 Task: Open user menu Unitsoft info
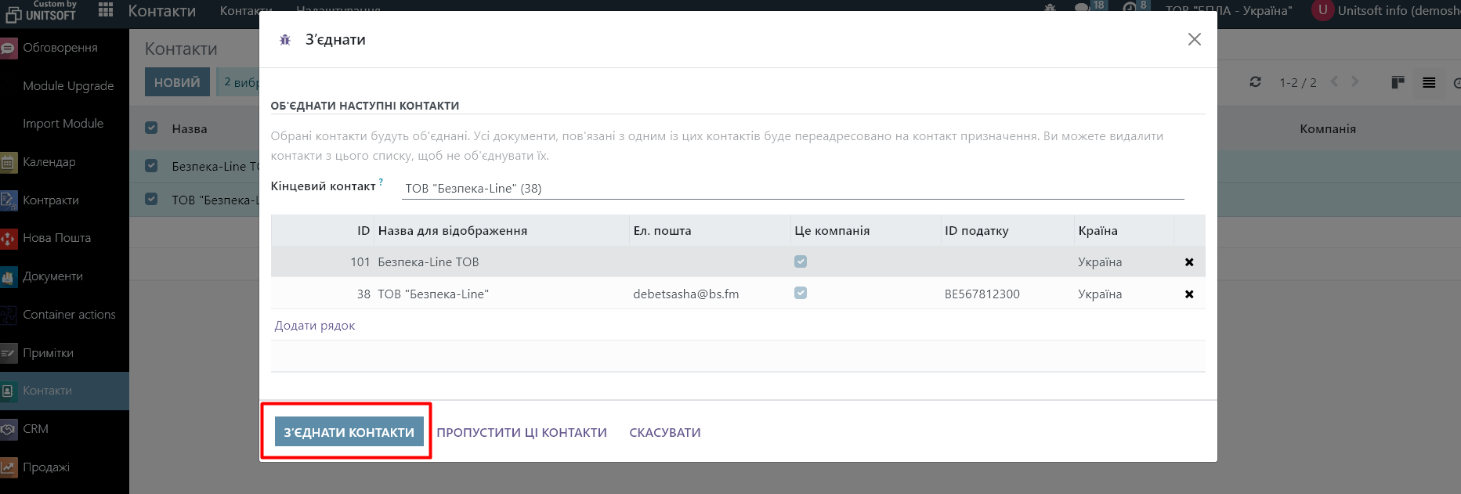coord(1387,10)
